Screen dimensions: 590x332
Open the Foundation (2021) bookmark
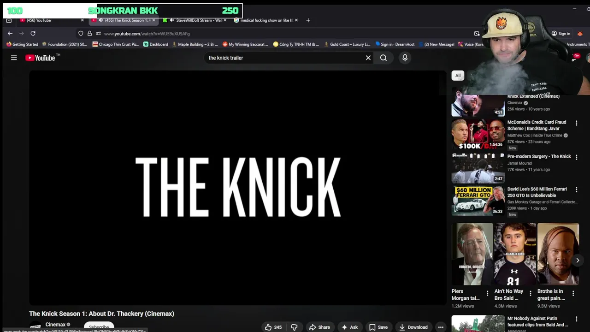click(x=65, y=44)
